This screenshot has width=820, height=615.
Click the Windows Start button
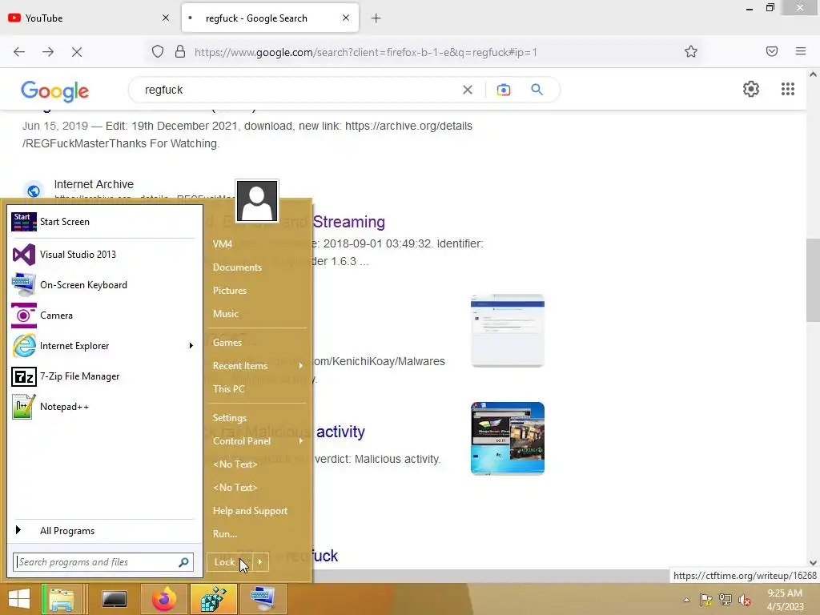19,599
